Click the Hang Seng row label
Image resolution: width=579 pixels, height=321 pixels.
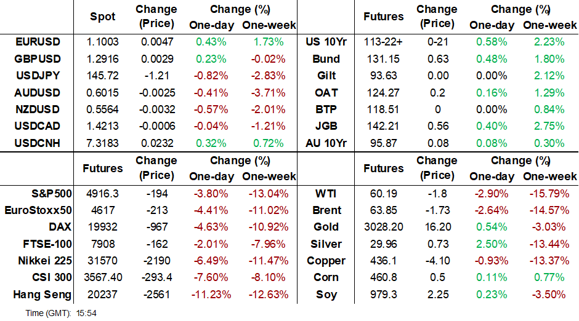coord(42,295)
